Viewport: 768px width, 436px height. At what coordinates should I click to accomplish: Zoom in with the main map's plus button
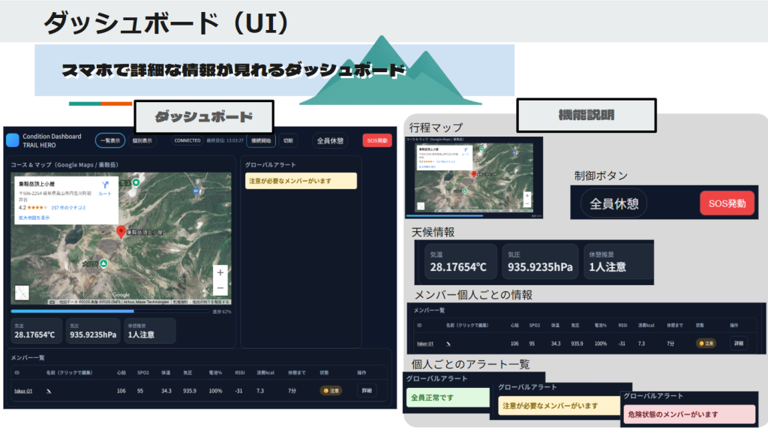(x=220, y=272)
